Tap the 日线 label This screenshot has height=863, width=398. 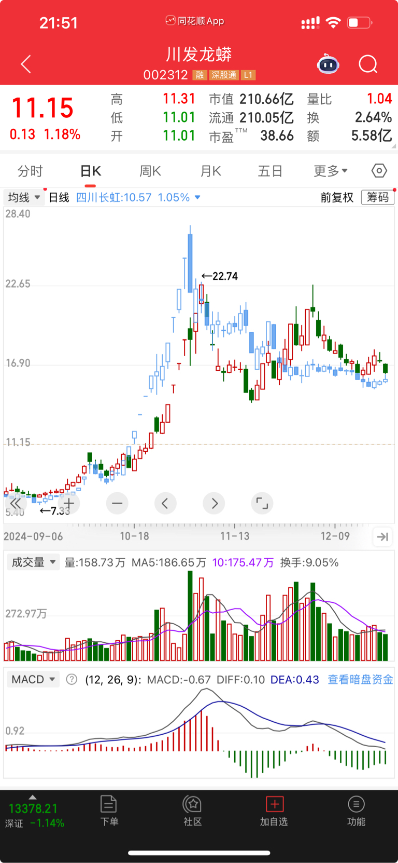pyautogui.click(x=59, y=197)
